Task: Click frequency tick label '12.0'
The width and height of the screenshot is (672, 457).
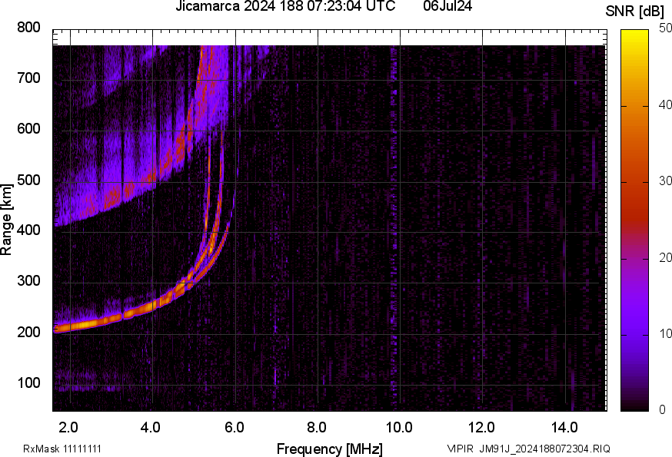Action: (481, 428)
